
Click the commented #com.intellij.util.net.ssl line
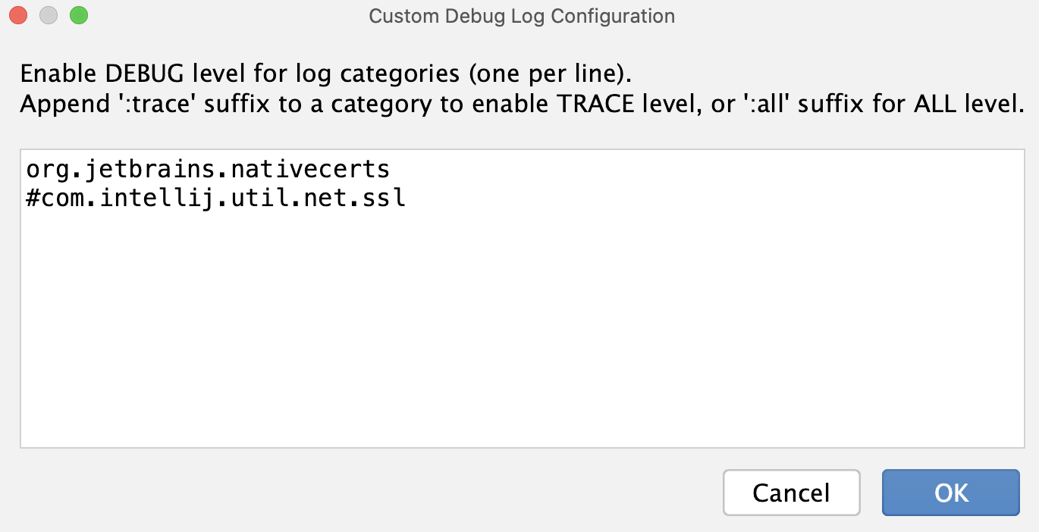click(212, 198)
